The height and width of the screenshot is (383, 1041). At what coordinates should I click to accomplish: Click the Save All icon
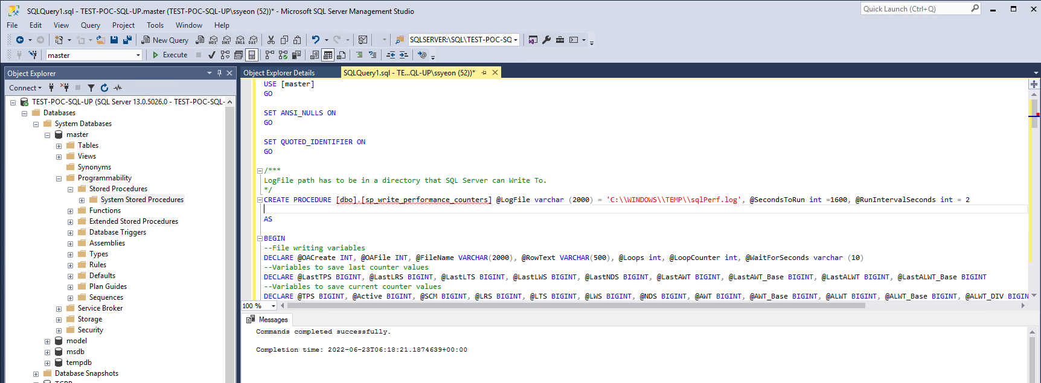[127, 40]
